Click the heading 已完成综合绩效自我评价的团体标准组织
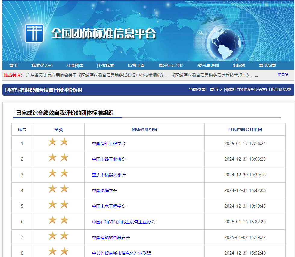 click(65, 113)
